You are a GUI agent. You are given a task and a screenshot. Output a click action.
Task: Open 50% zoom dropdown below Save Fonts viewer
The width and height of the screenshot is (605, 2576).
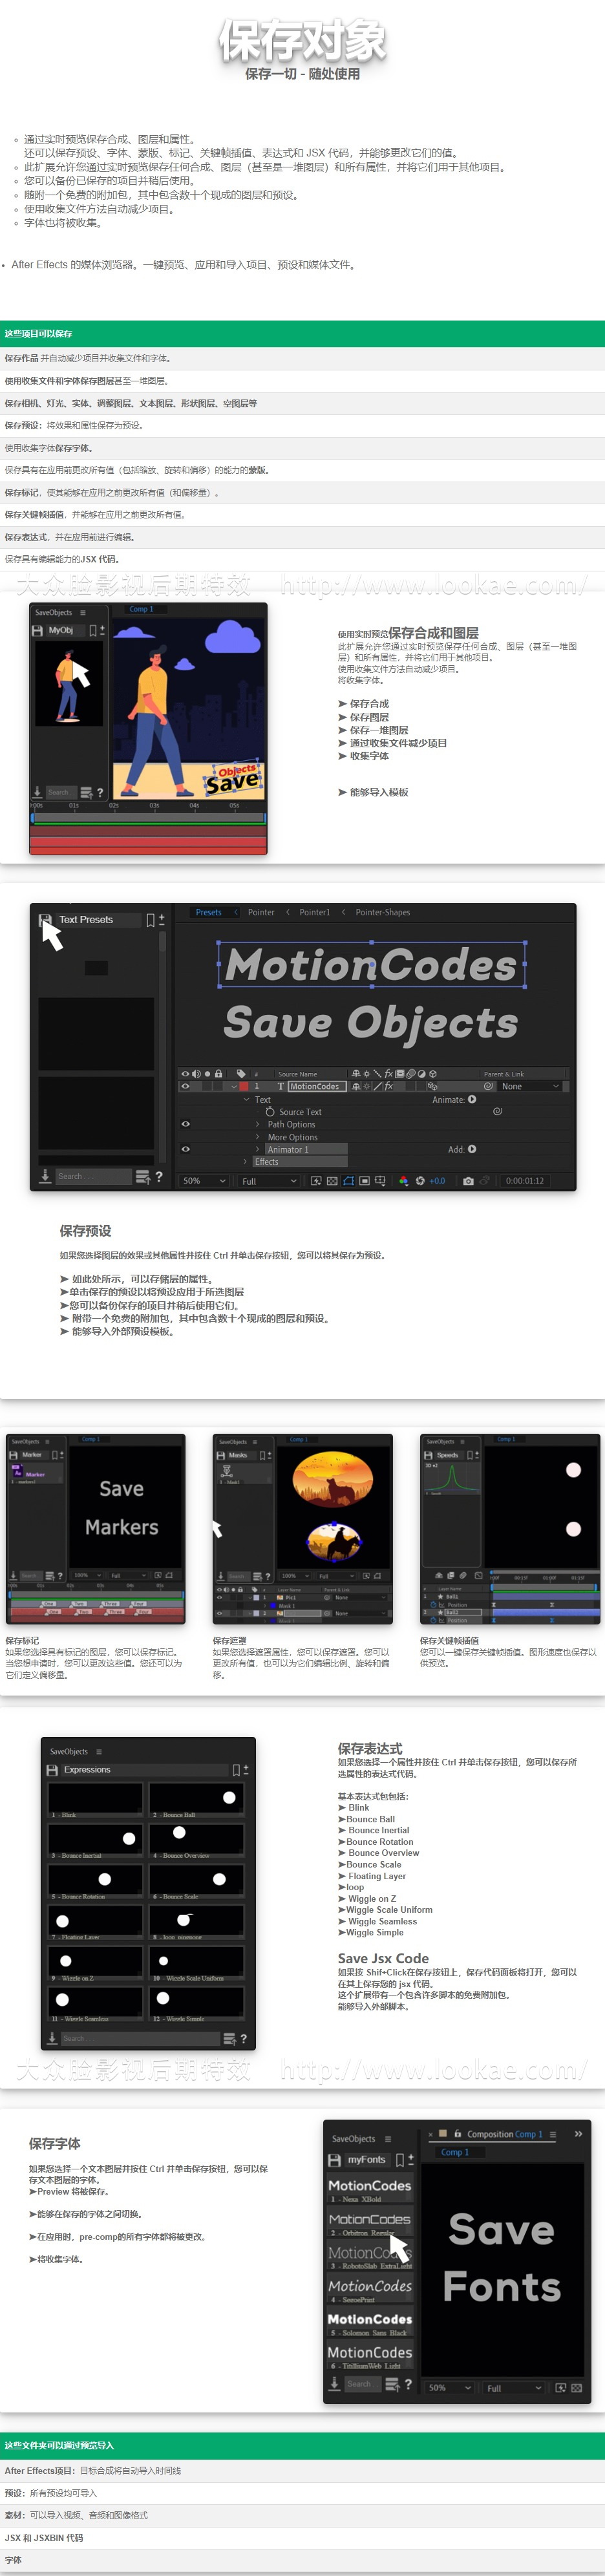449,2387
